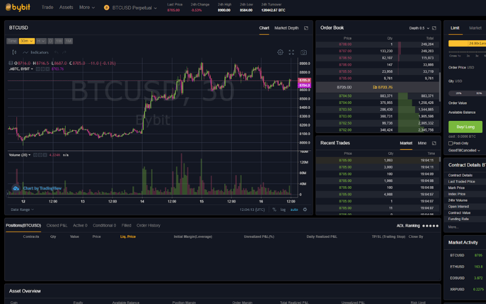486x304 pixels.
Task: Open the Volume indicator settings
Action: click(x=40, y=155)
